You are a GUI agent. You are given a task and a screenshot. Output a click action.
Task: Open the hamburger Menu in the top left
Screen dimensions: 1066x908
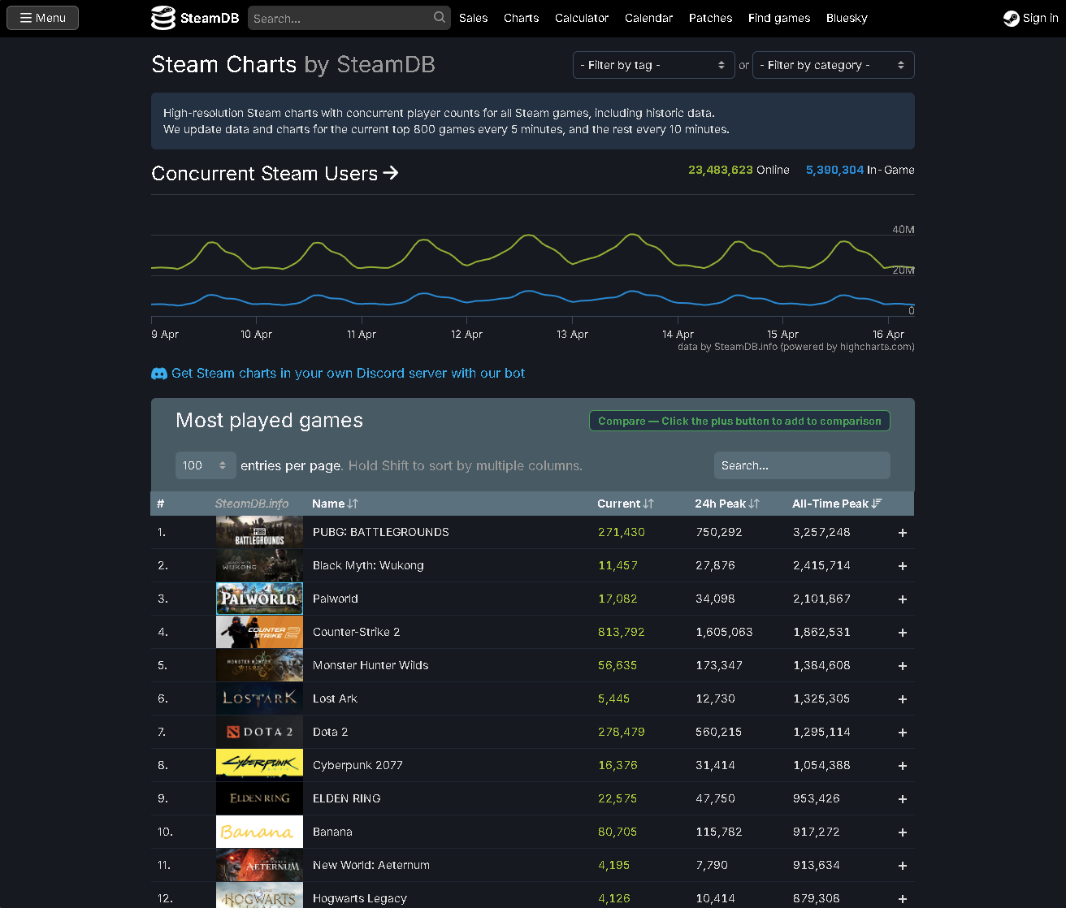tap(42, 17)
